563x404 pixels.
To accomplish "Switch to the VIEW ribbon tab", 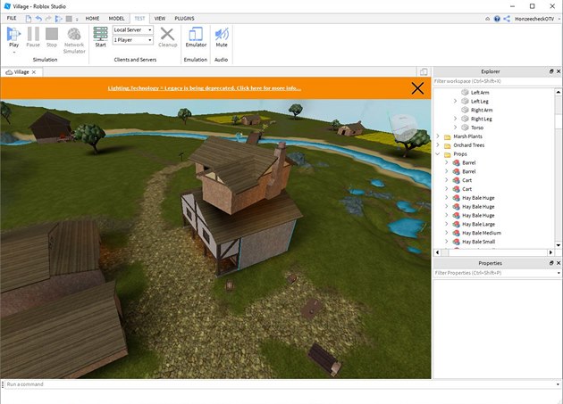I will (160, 18).
